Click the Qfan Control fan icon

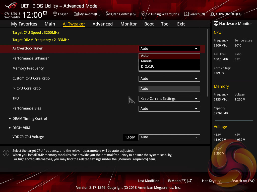(x=108, y=14)
